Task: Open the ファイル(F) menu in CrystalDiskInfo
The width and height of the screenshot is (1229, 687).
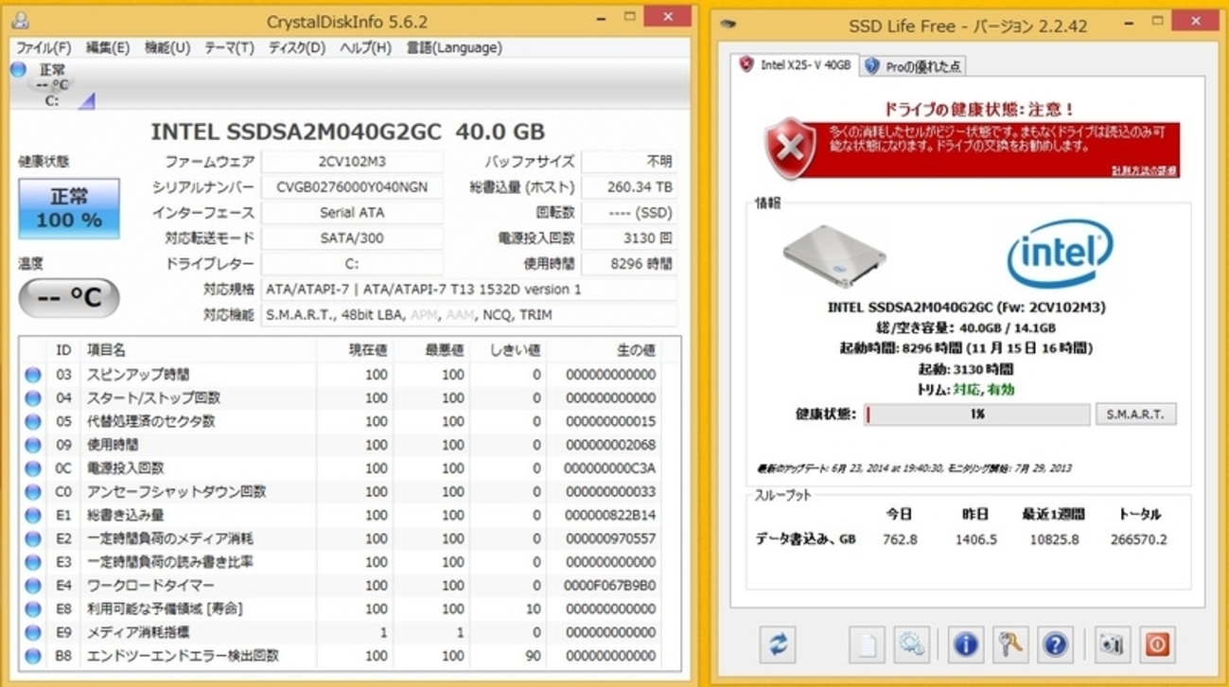Action: point(44,47)
